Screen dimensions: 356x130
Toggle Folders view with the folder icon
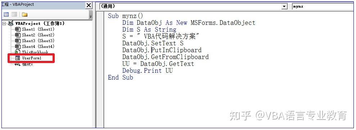(x=24, y=14)
